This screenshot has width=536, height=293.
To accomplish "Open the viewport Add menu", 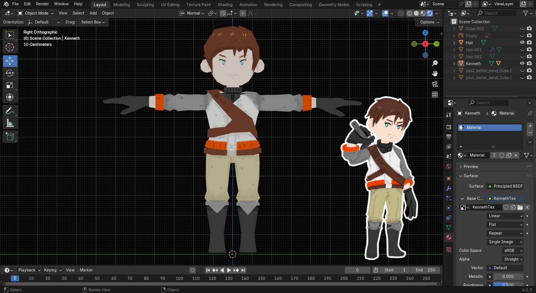I will click(93, 13).
